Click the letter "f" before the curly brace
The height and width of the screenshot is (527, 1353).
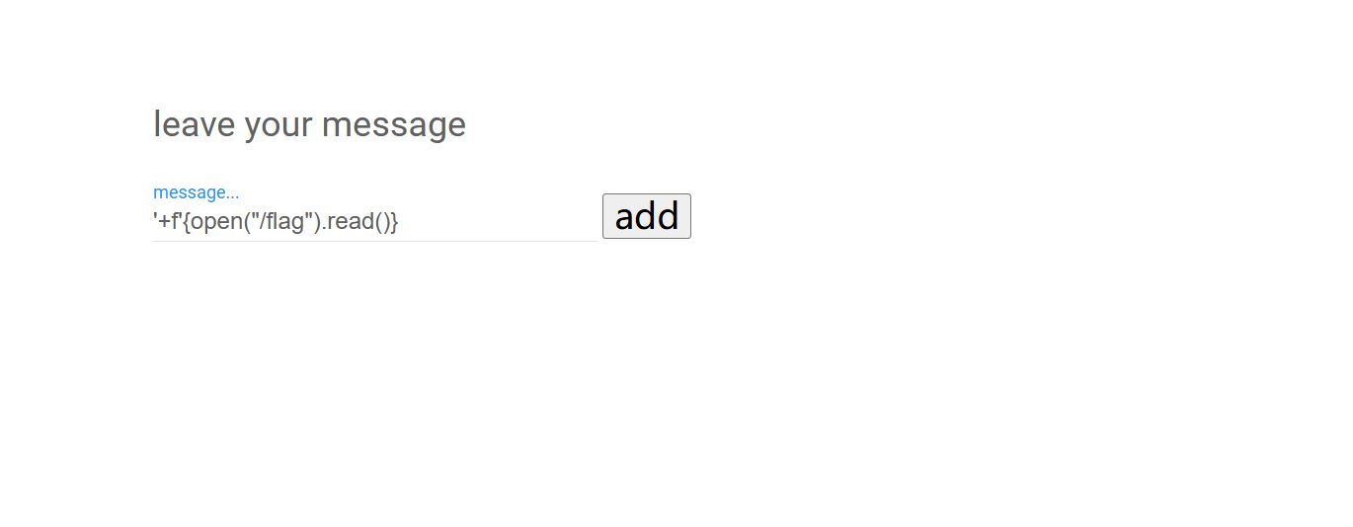(x=173, y=221)
